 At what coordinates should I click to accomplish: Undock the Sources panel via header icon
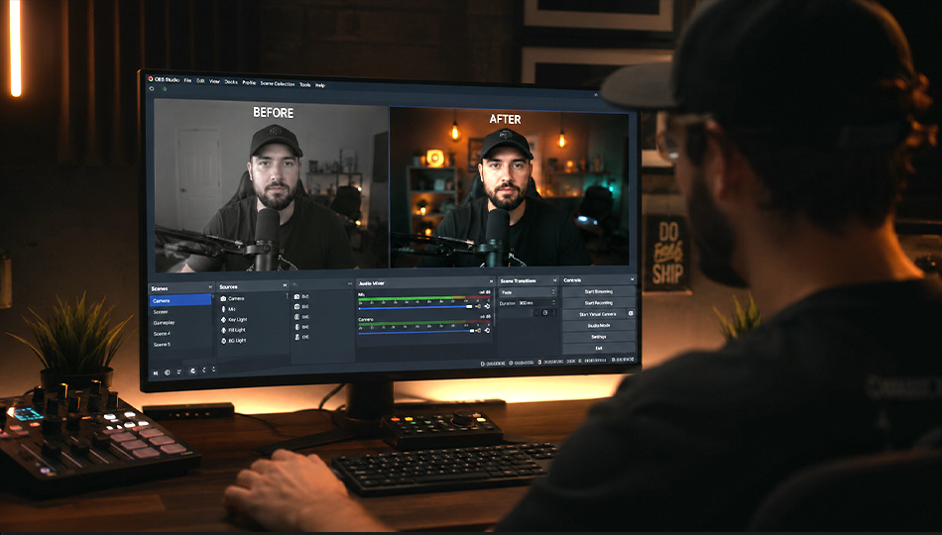tap(285, 285)
